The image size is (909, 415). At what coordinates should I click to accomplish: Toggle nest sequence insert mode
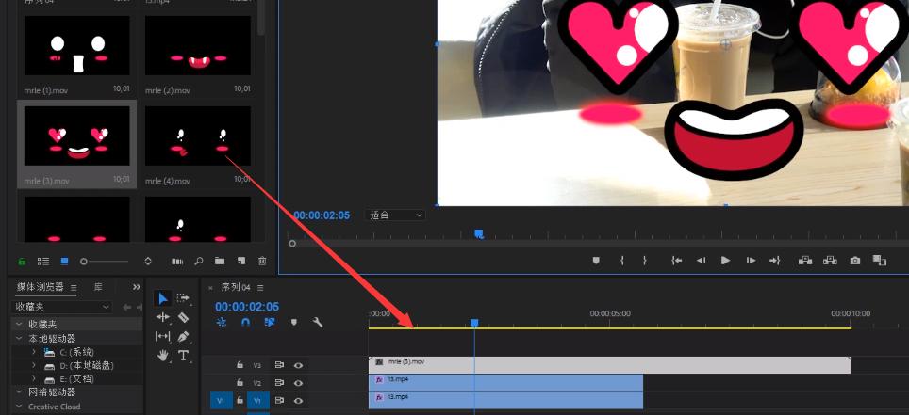point(221,323)
